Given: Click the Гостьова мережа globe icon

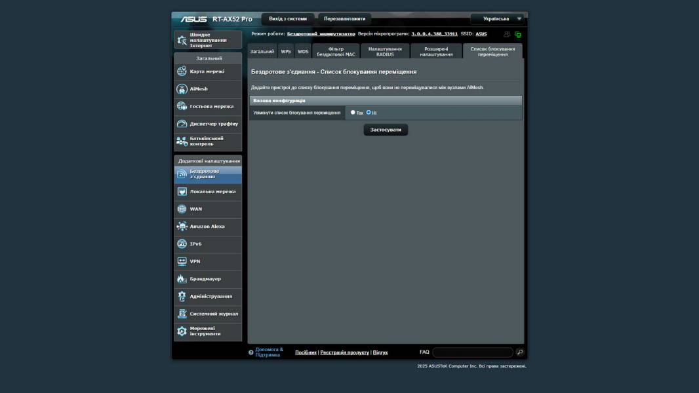Looking at the screenshot, I should pos(182,106).
